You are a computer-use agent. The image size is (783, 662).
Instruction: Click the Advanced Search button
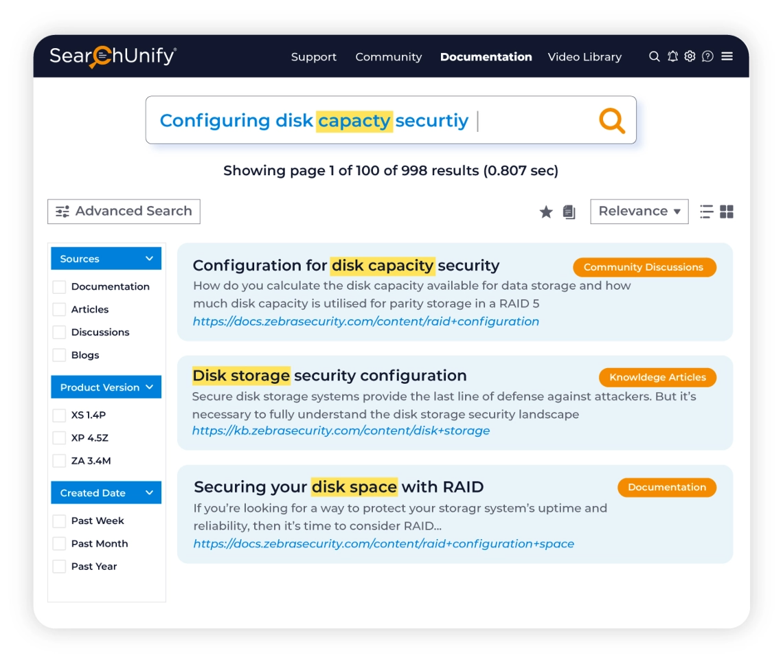(x=124, y=212)
